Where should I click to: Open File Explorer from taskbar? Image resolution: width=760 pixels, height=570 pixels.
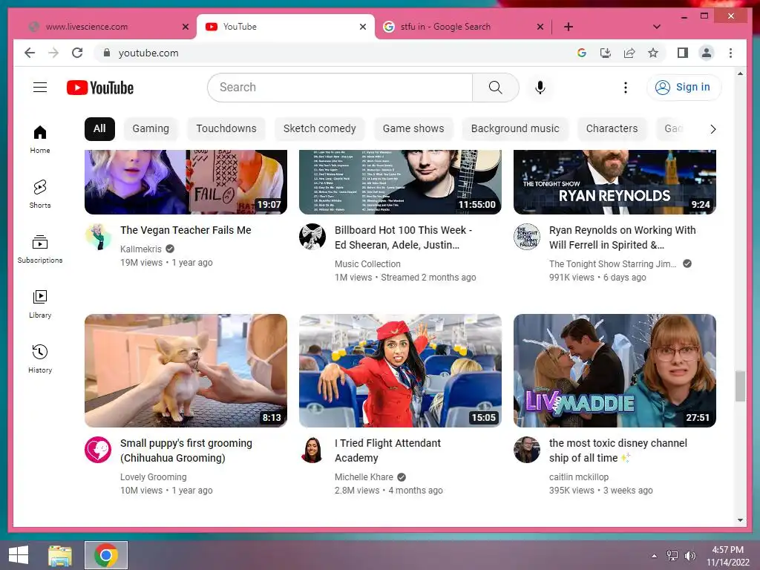tap(60, 555)
